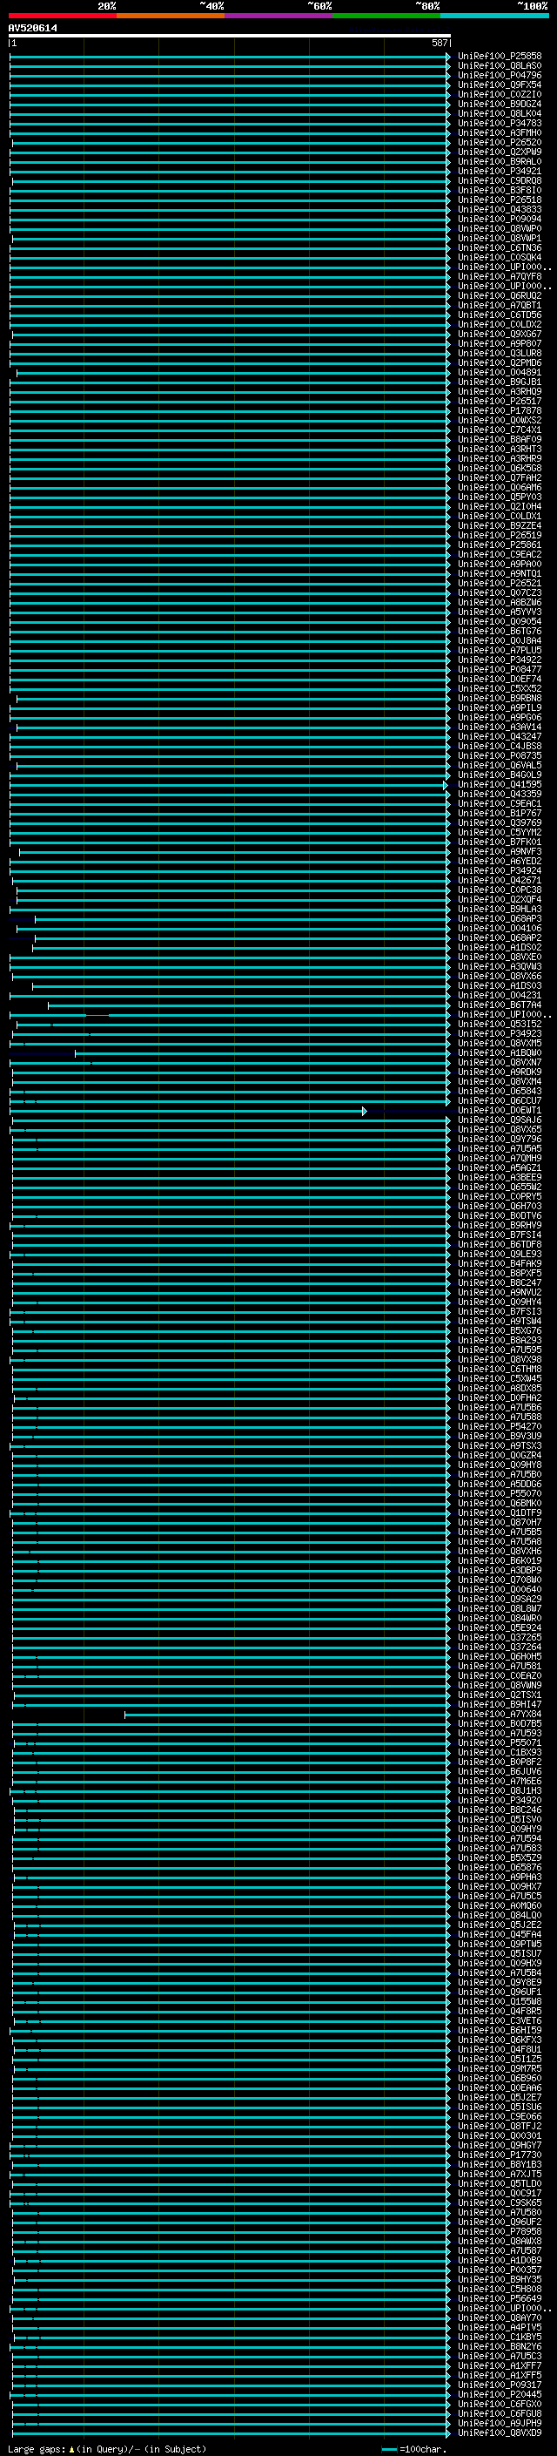Open hit UniRef100_A3FMH0

tap(500, 132)
